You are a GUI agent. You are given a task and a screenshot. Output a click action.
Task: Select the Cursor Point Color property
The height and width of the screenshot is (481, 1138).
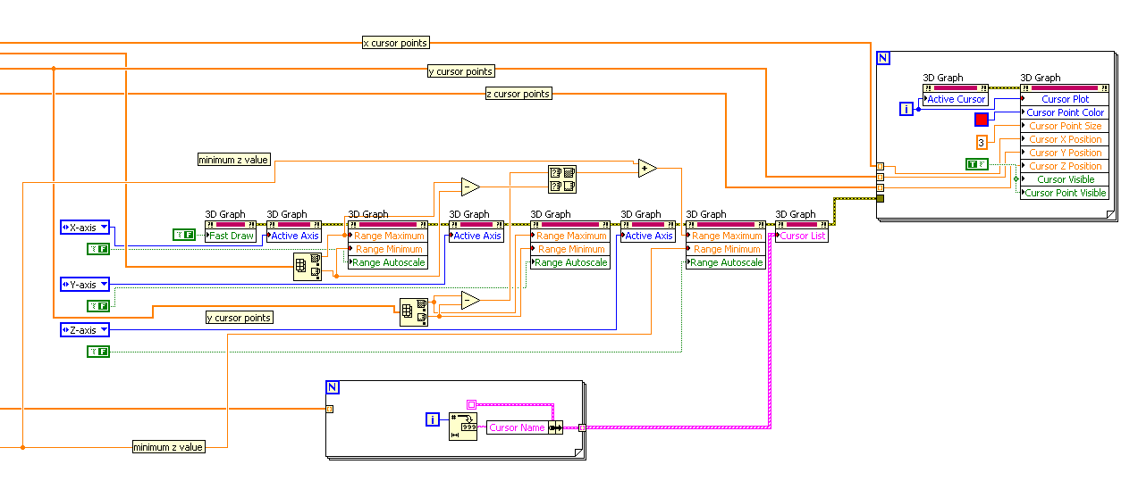[1065, 112]
